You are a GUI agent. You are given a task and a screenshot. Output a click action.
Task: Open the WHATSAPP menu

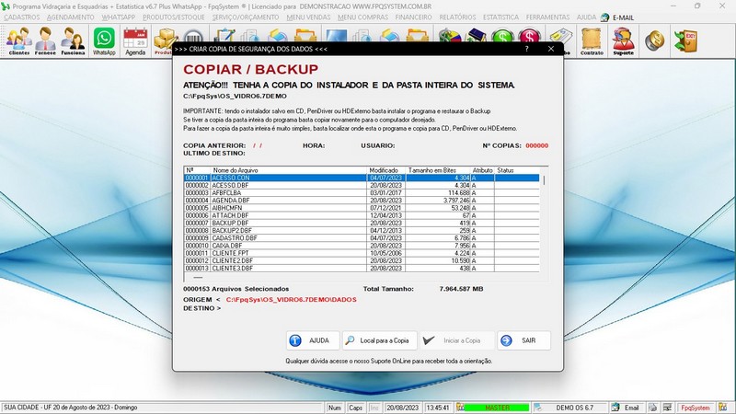pyautogui.click(x=119, y=17)
